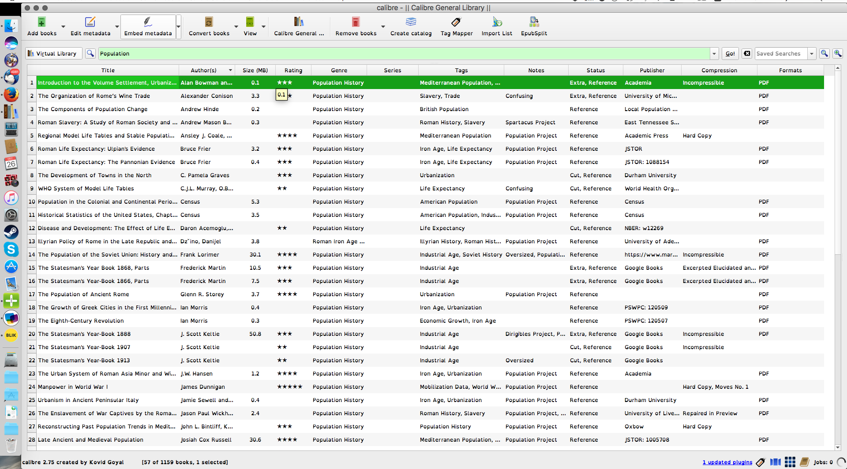Click the Jobs spinner icon in status bar
This screenshot has height=469, width=847.
[x=842, y=462]
